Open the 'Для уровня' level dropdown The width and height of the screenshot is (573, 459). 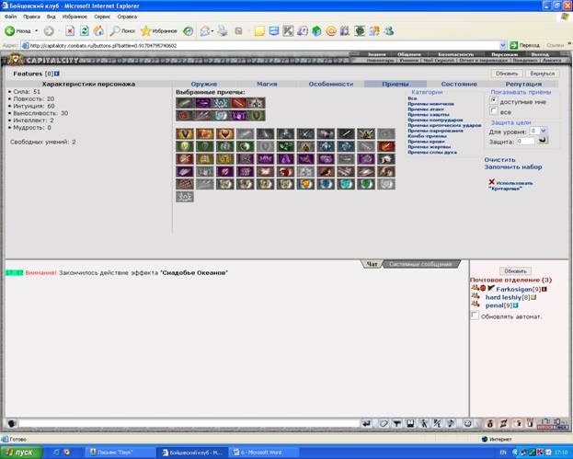point(543,131)
